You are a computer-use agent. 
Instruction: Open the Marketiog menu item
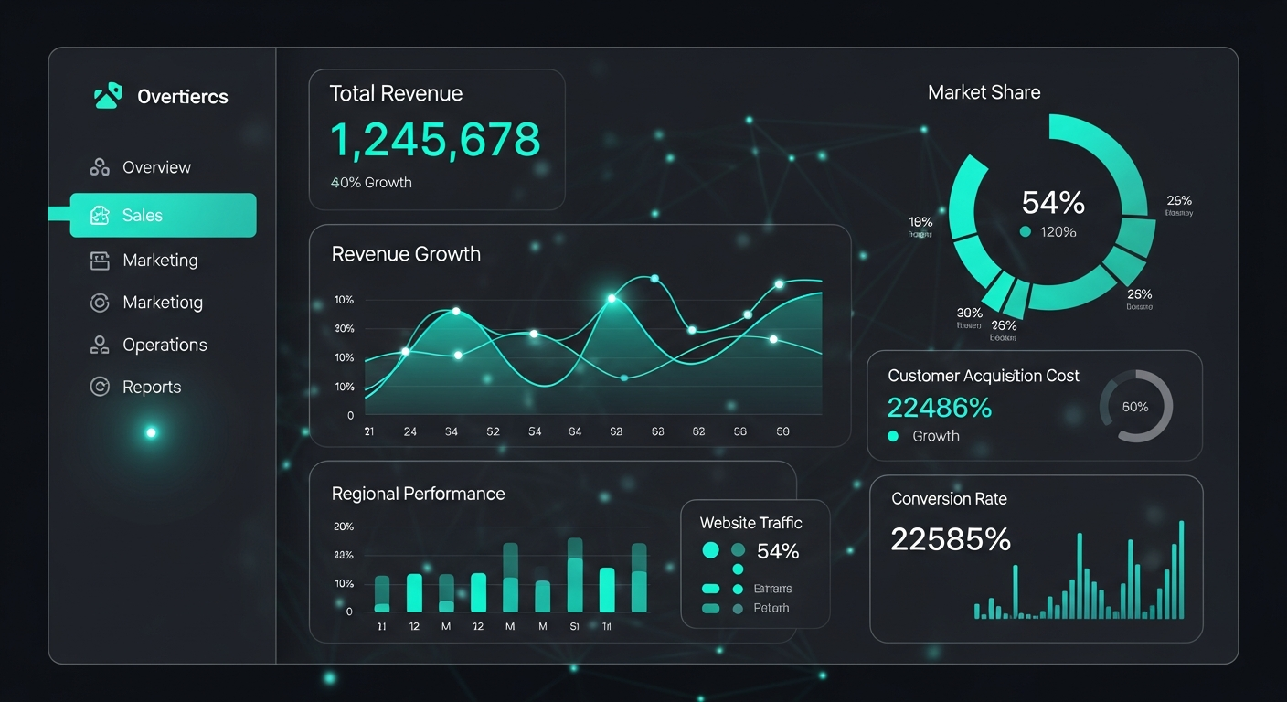(163, 303)
